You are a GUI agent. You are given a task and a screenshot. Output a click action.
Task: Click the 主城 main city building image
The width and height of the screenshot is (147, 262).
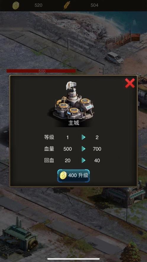coord(73,100)
